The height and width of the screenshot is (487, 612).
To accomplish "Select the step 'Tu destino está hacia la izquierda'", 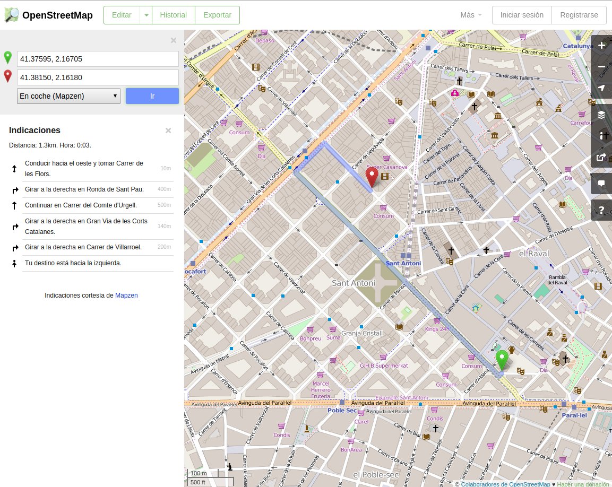I will (91, 263).
